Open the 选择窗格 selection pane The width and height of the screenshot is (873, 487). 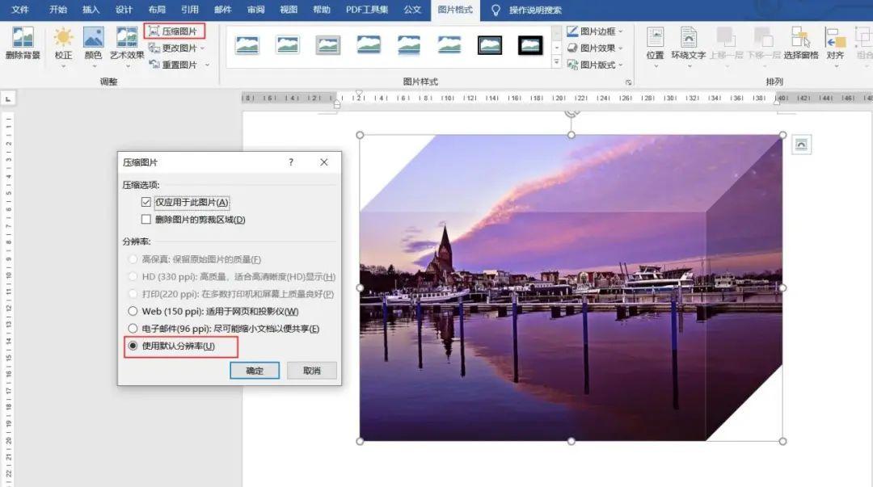click(800, 42)
